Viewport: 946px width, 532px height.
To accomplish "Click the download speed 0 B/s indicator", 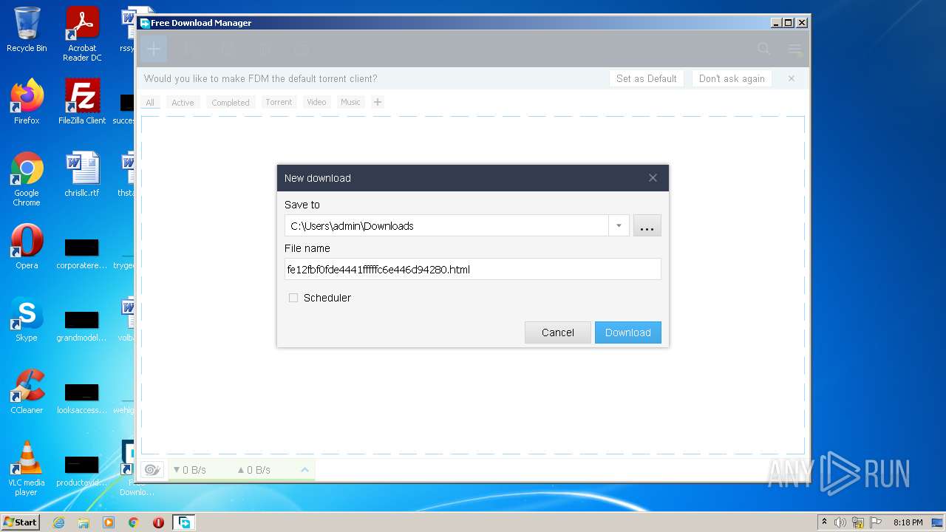I will (x=189, y=470).
